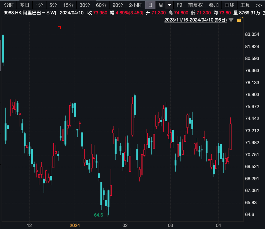Switch to the 分时 intraday view
265x229 pixels.
click(9, 5)
